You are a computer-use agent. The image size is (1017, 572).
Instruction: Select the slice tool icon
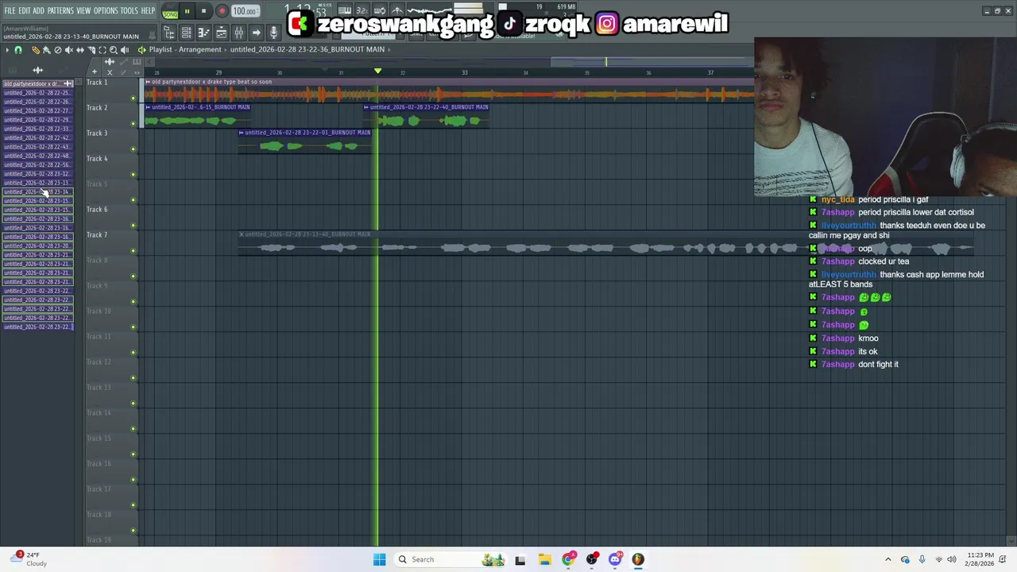[x=91, y=49]
